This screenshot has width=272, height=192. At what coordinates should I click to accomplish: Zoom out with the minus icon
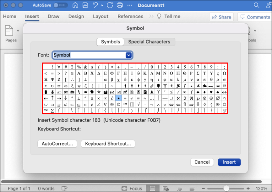click(203, 188)
